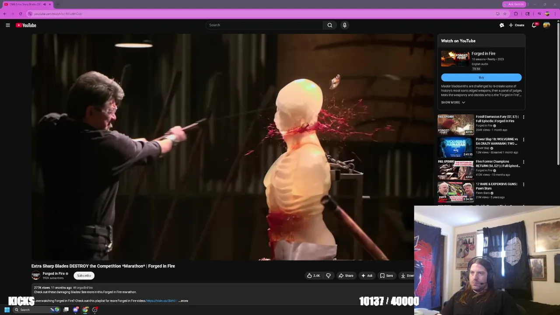Click the sparkle icon left of Create
The width and height of the screenshot is (560, 315).
(x=502, y=25)
